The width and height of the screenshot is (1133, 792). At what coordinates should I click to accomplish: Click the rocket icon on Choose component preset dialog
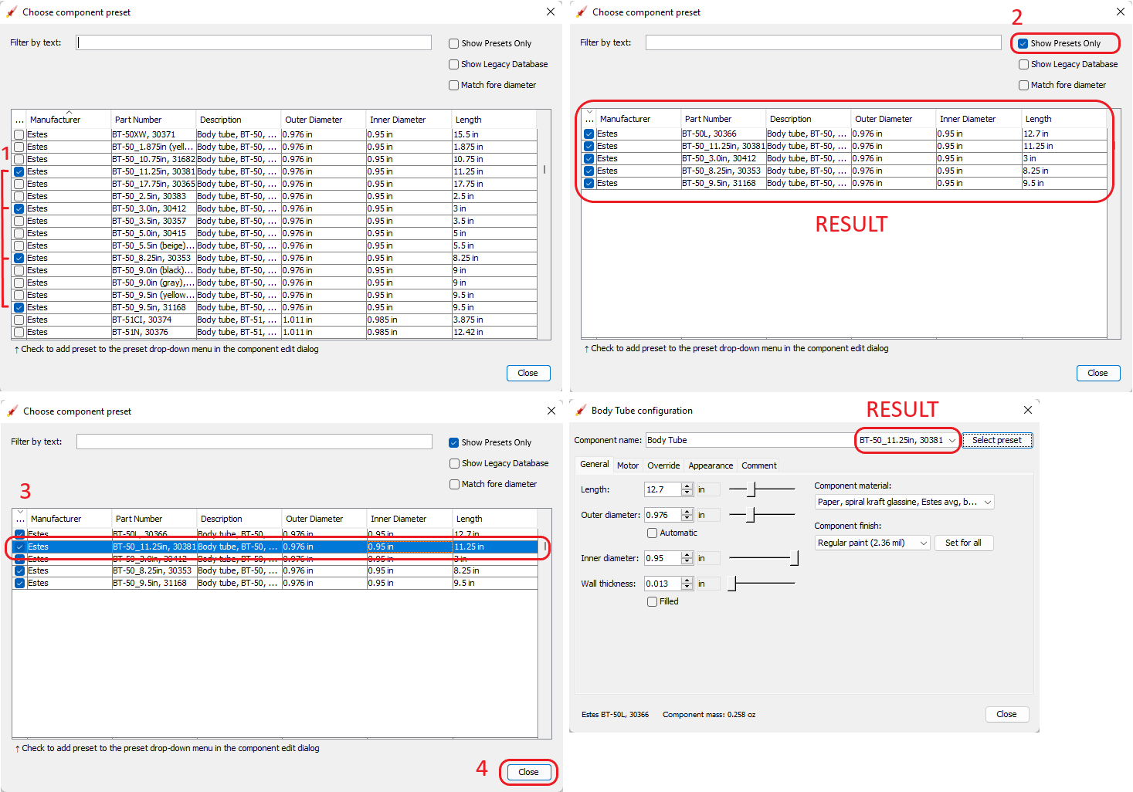pyautogui.click(x=11, y=12)
